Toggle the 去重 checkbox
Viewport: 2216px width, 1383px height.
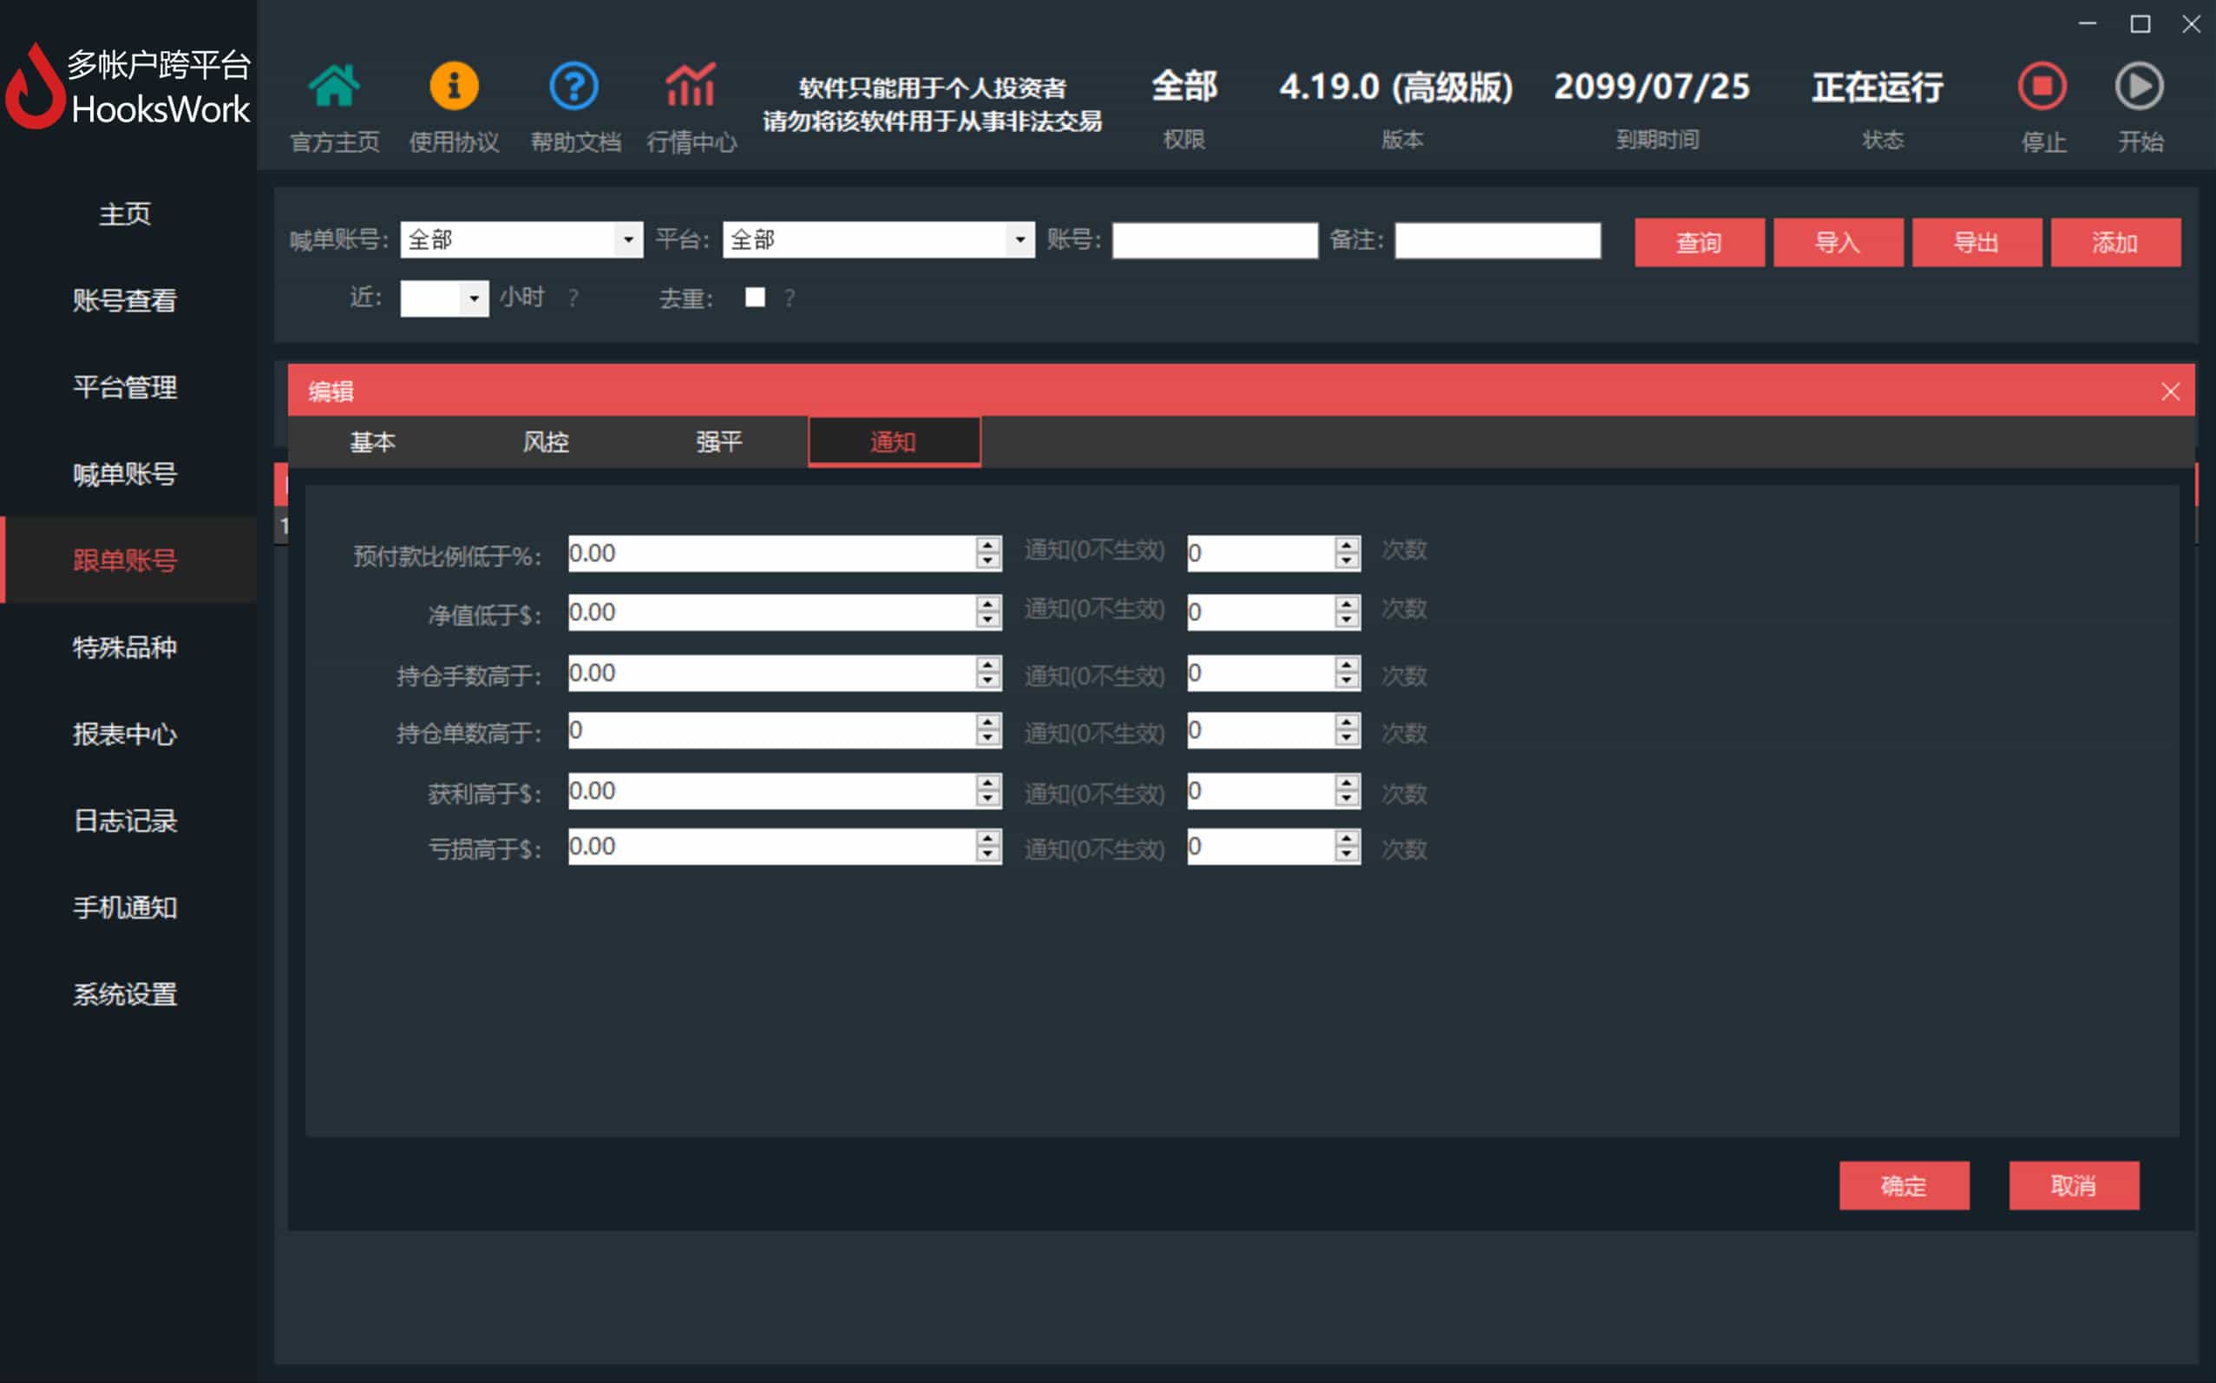click(x=755, y=298)
